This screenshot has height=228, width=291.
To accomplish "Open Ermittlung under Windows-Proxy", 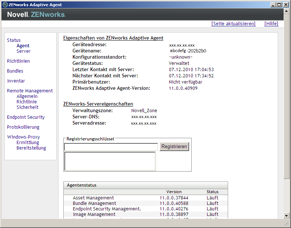I will point(28,143).
